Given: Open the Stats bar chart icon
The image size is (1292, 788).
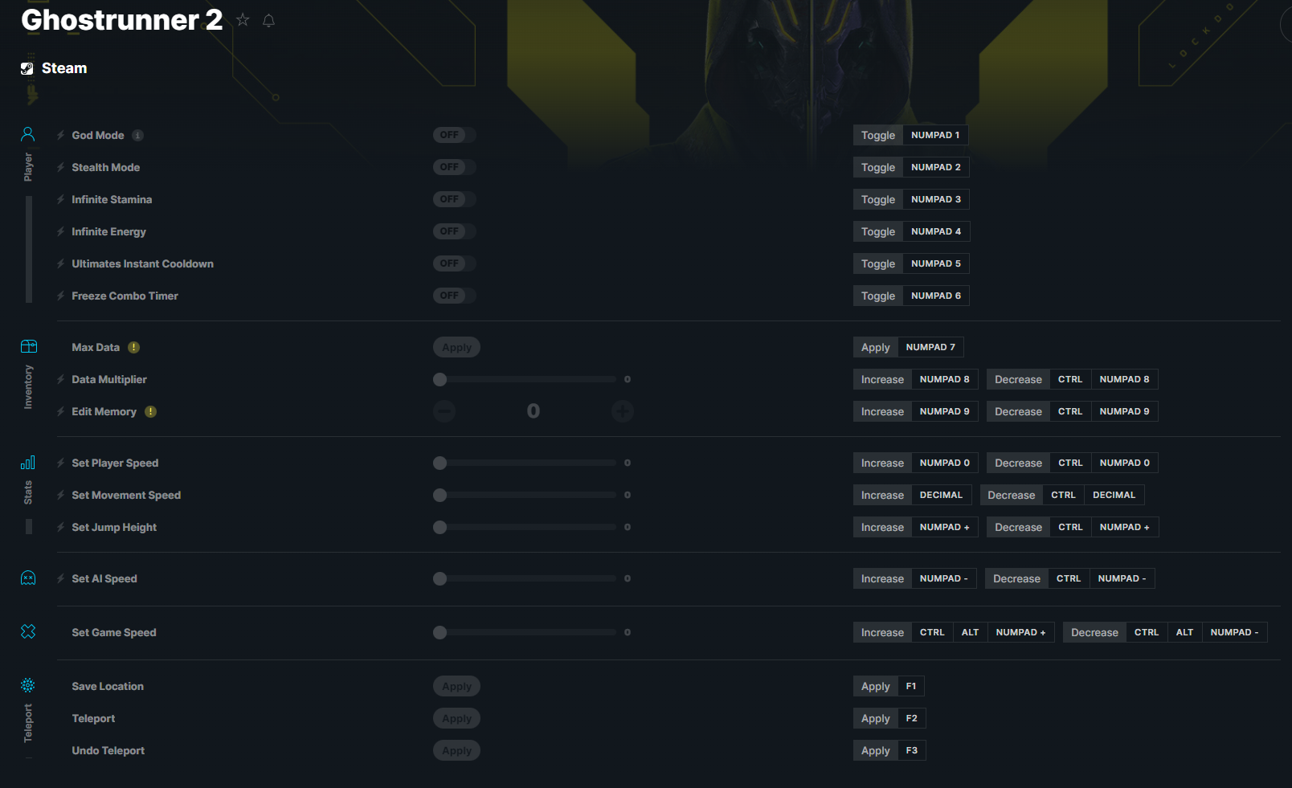Looking at the screenshot, I should click(x=28, y=462).
